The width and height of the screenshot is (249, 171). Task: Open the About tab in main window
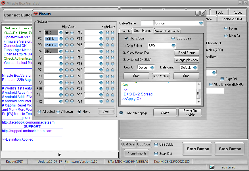coord(237,12)
